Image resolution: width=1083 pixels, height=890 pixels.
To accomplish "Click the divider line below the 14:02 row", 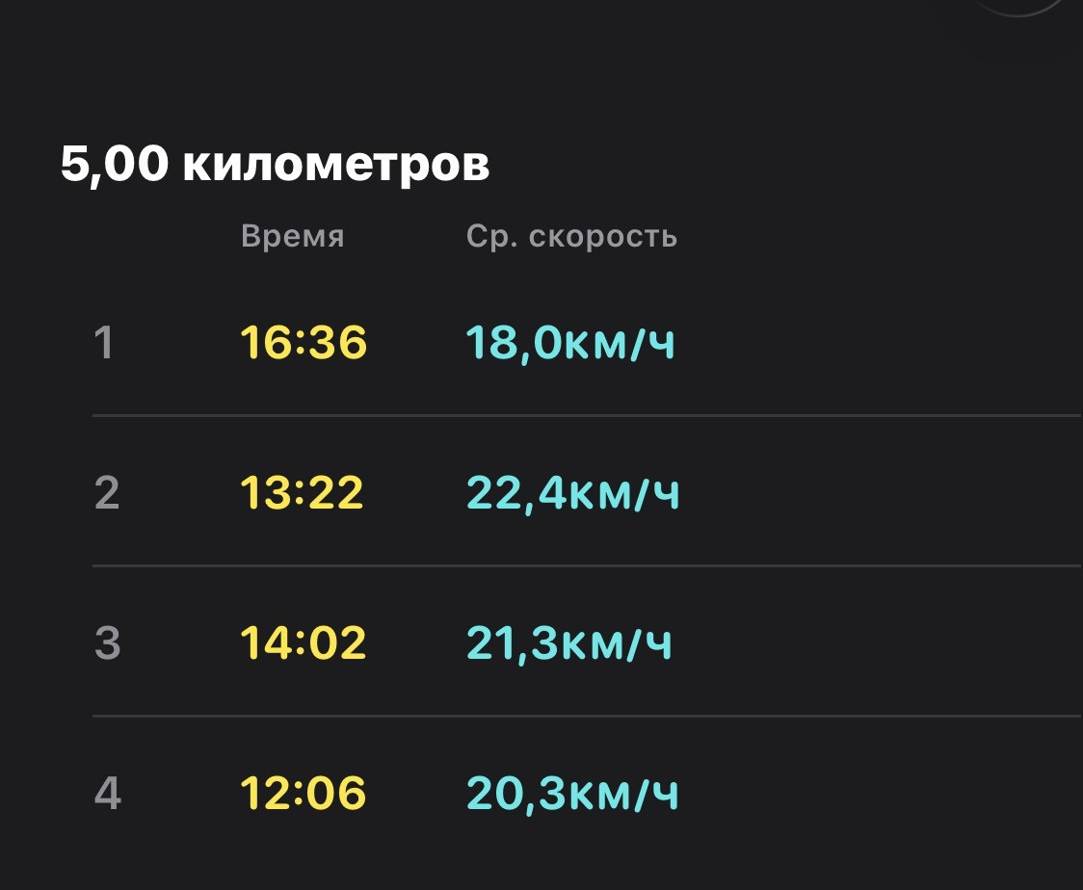I will pos(587,716).
